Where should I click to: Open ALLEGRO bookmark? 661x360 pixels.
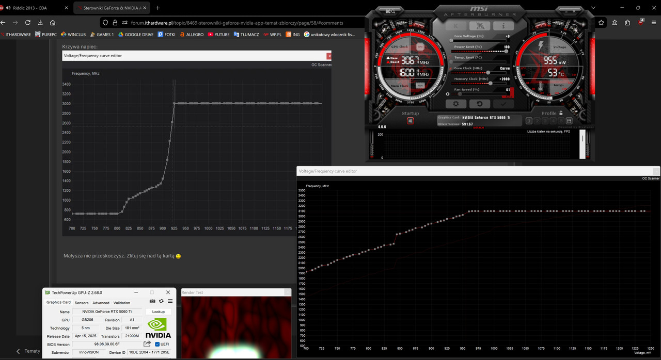(192, 35)
